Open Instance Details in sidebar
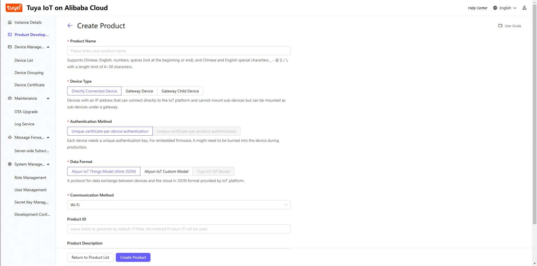This screenshot has width=537, height=266. pos(28,22)
